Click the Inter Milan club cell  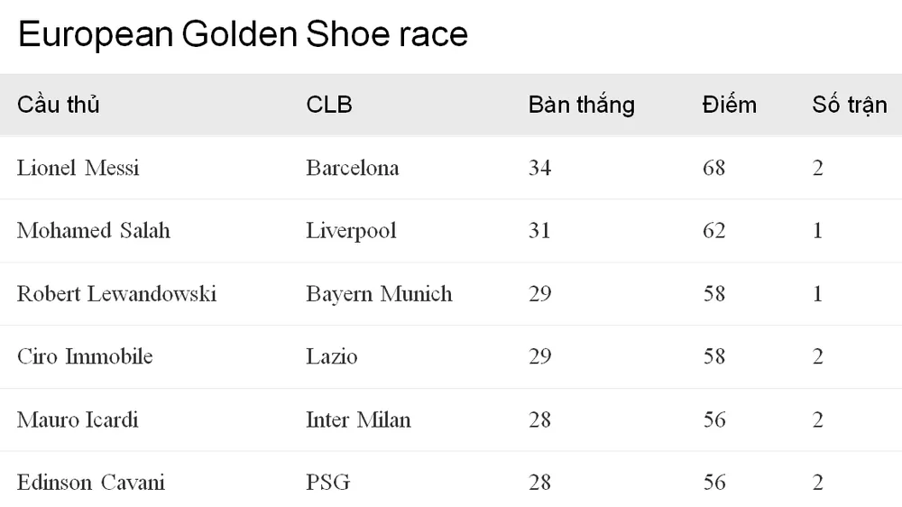pos(358,419)
